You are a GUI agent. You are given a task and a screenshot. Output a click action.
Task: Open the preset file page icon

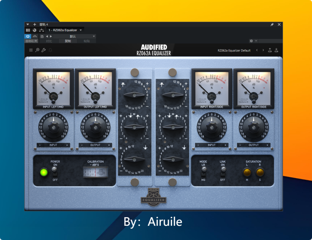[x=42, y=37]
